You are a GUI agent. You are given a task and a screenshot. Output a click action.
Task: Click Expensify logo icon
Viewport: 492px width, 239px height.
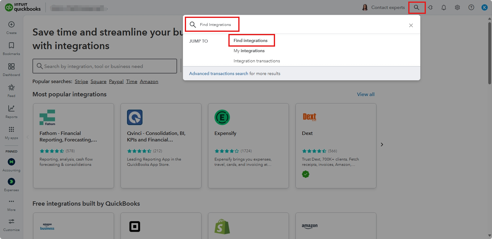(x=222, y=117)
